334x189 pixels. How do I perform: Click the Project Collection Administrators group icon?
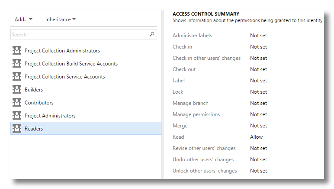(x=17, y=51)
